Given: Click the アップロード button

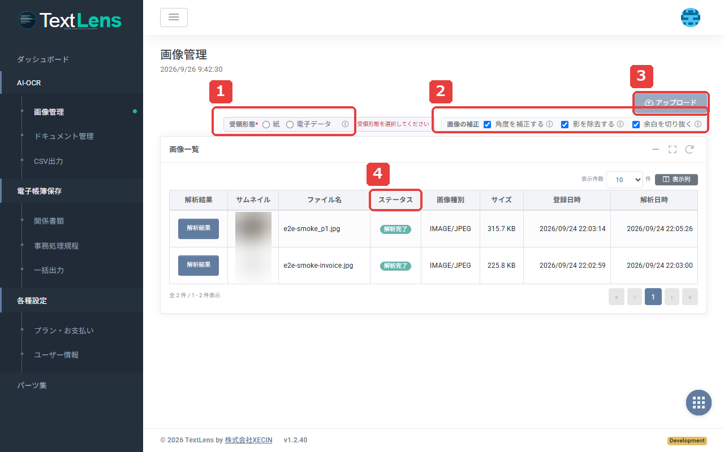Looking at the screenshot, I should tap(671, 103).
